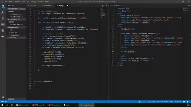Open the Source Control view
This screenshot has height=107, width=191.
(x=3, y=18)
